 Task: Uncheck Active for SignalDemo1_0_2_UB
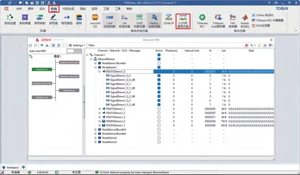pyautogui.click(x=159, y=97)
